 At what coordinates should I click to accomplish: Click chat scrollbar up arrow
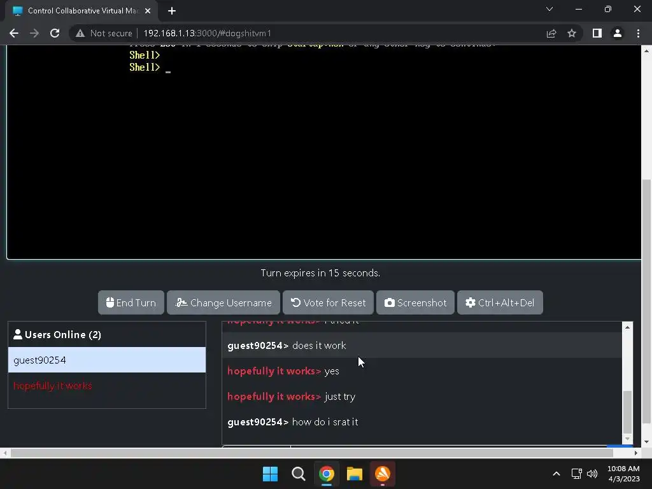pyautogui.click(x=627, y=328)
